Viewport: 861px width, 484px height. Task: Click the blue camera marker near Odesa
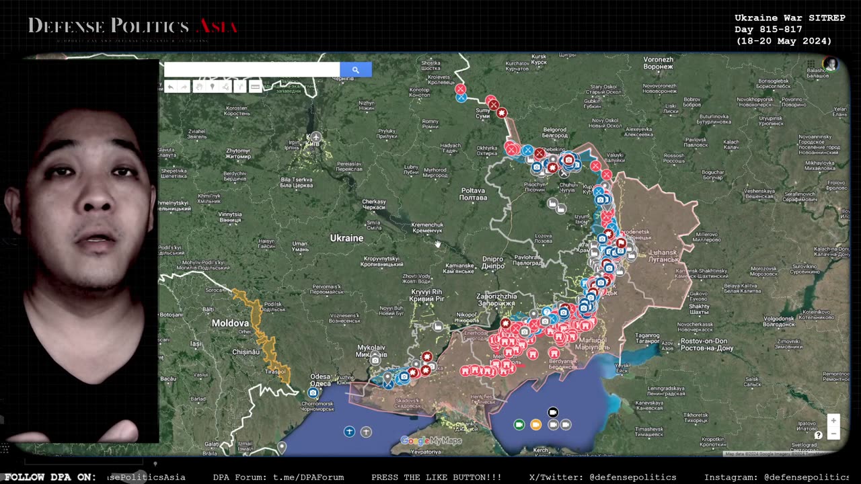coord(313,393)
